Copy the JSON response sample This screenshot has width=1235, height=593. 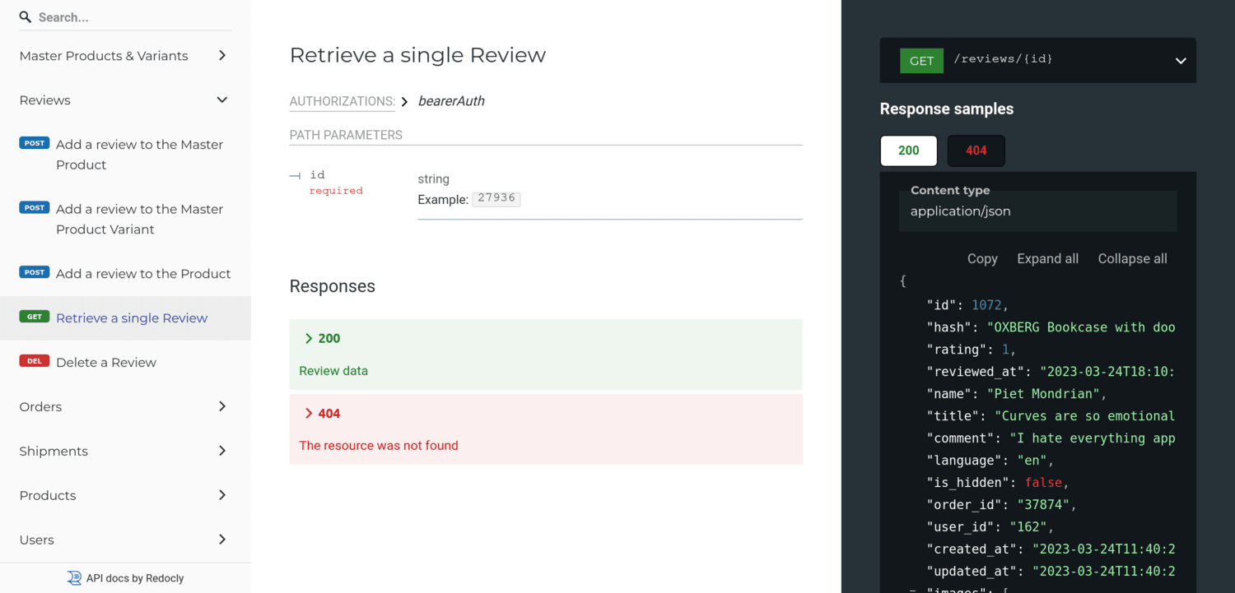tap(982, 258)
